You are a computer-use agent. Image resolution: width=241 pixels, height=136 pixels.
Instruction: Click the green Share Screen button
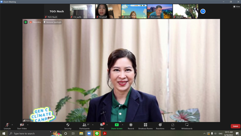pyautogui.click(x=117, y=126)
